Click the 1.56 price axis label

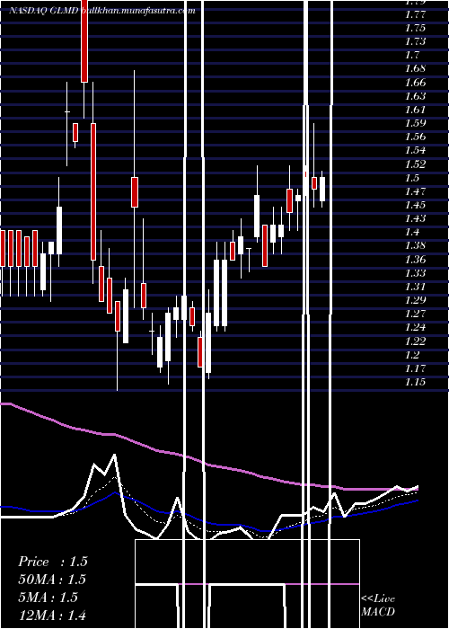415,137
